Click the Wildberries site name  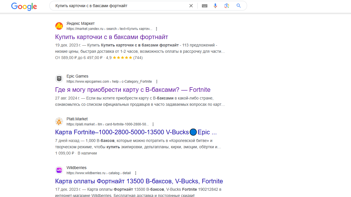[x=77, y=168]
